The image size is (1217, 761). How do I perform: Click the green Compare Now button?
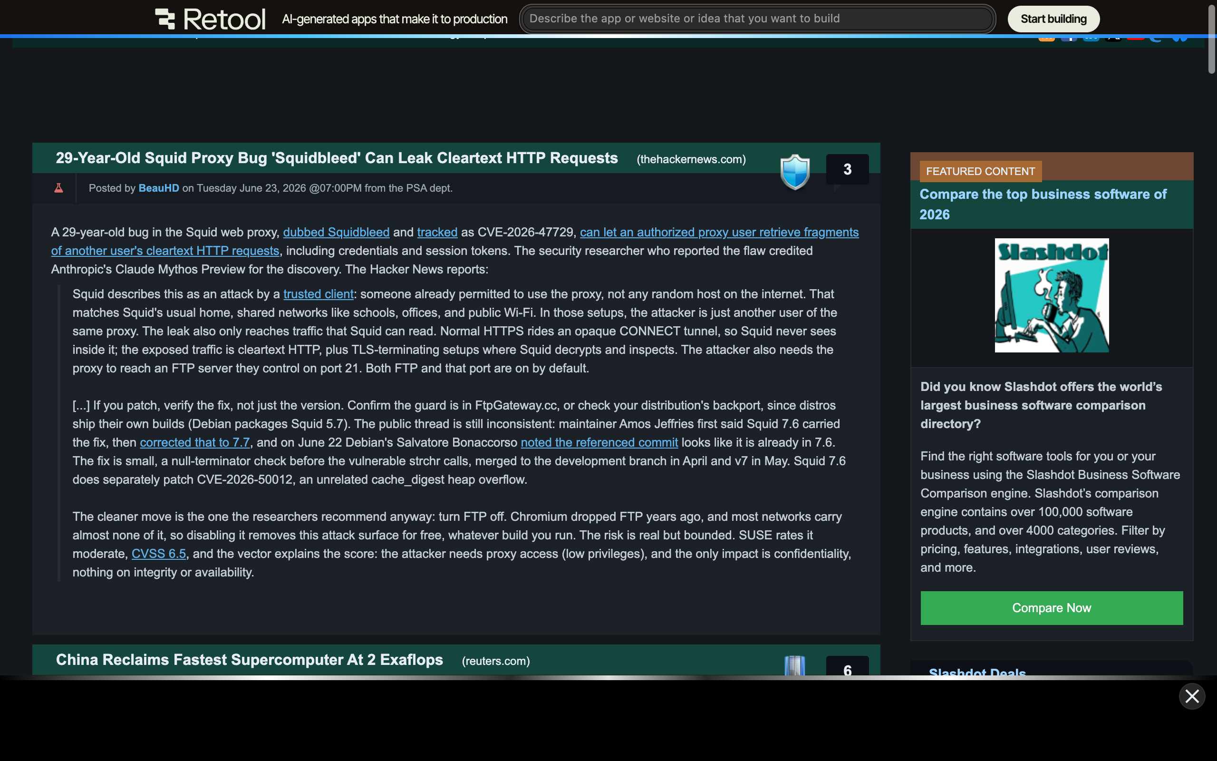coord(1052,608)
